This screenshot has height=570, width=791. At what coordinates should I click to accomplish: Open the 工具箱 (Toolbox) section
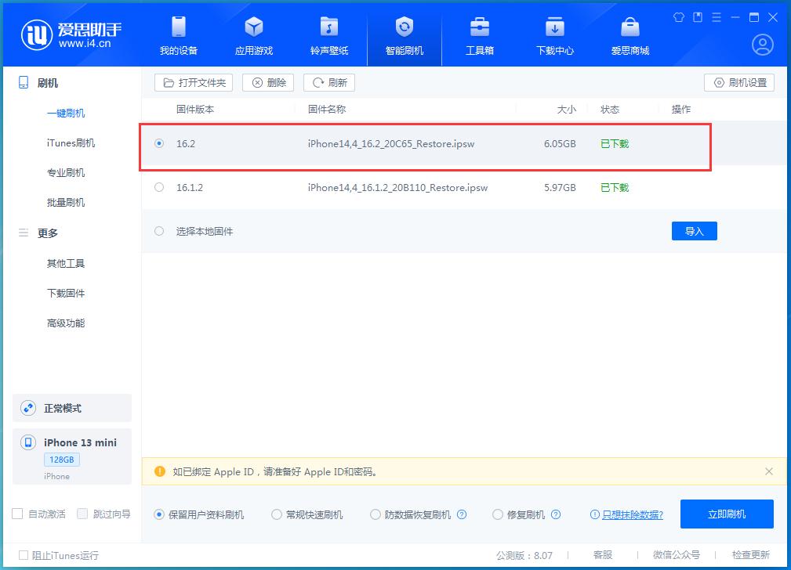479,35
